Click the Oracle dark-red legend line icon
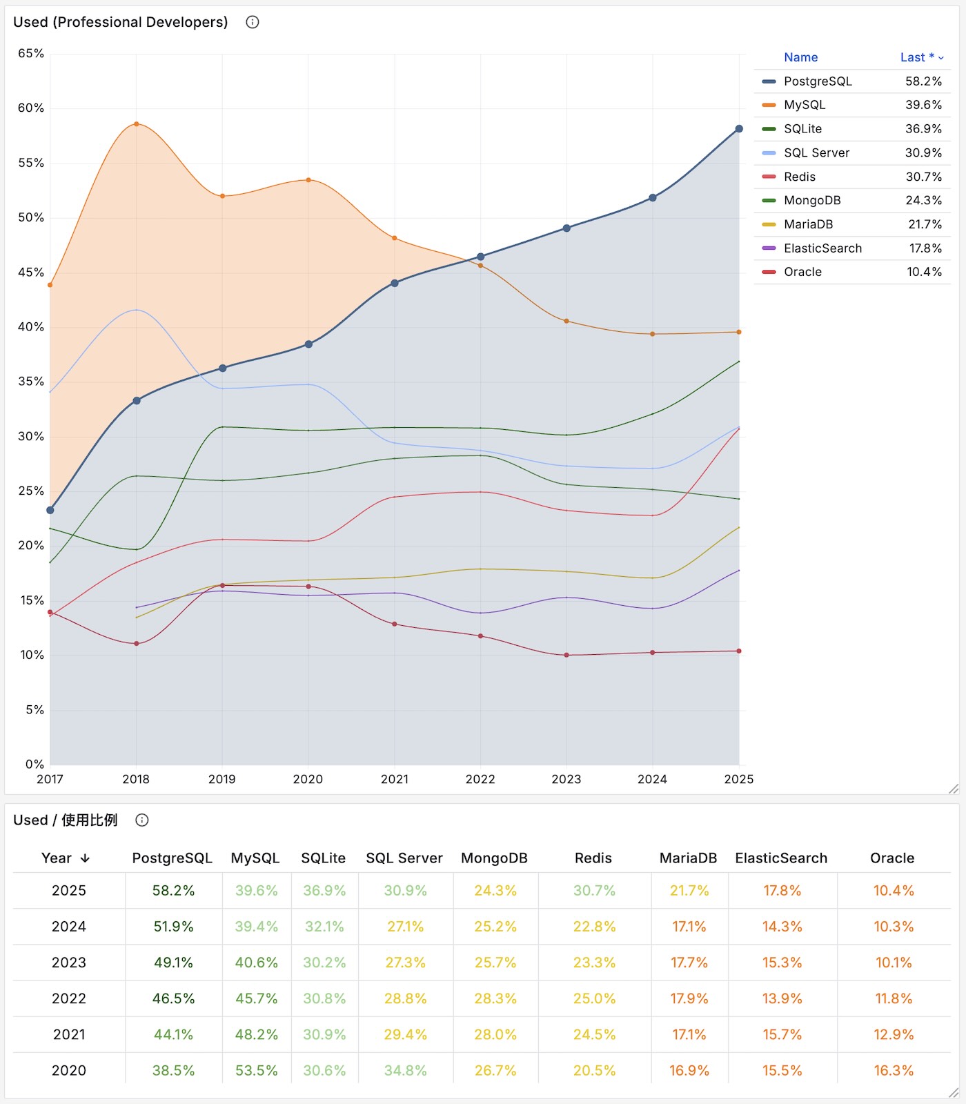The image size is (966, 1104). coord(768,272)
